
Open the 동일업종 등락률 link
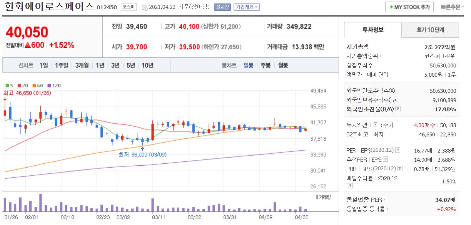coord(366,209)
